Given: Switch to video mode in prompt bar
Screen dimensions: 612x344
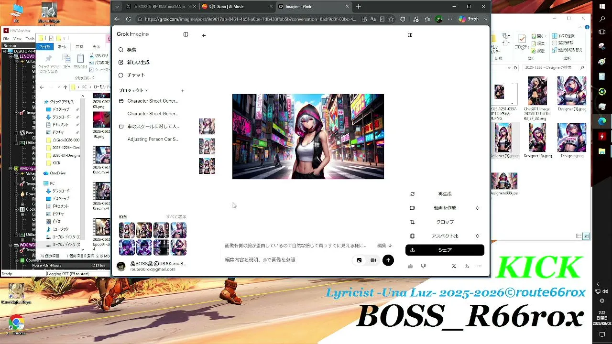Looking at the screenshot, I should (x=373, y=260).
